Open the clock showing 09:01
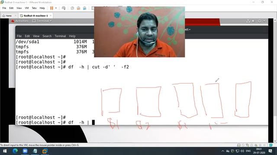Screen dimensions: 277x155 259,151
